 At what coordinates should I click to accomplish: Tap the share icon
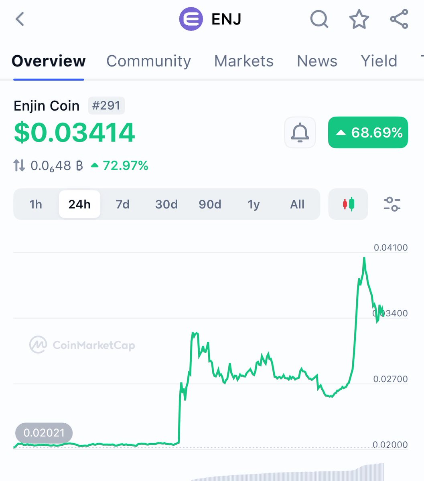point(399,19)
